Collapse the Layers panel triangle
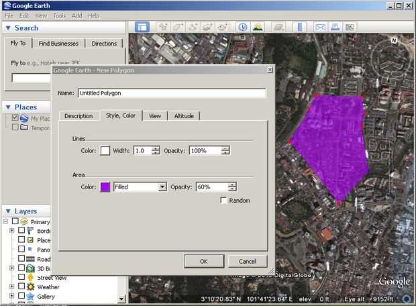The image size is (416, 306). [8, 211]
